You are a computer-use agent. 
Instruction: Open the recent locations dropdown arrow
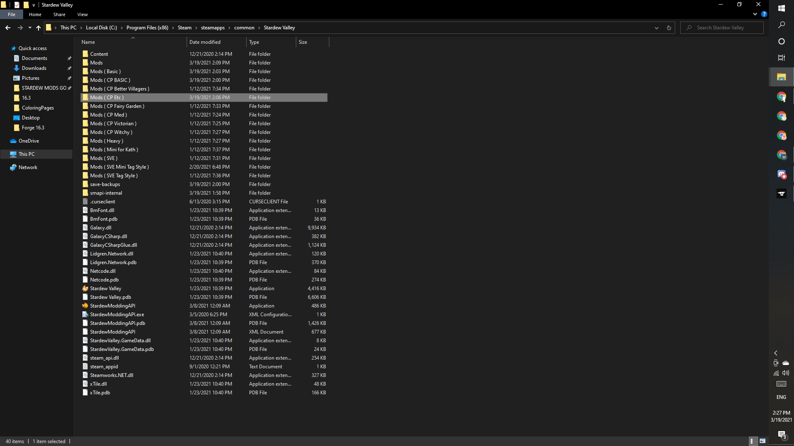30,28
